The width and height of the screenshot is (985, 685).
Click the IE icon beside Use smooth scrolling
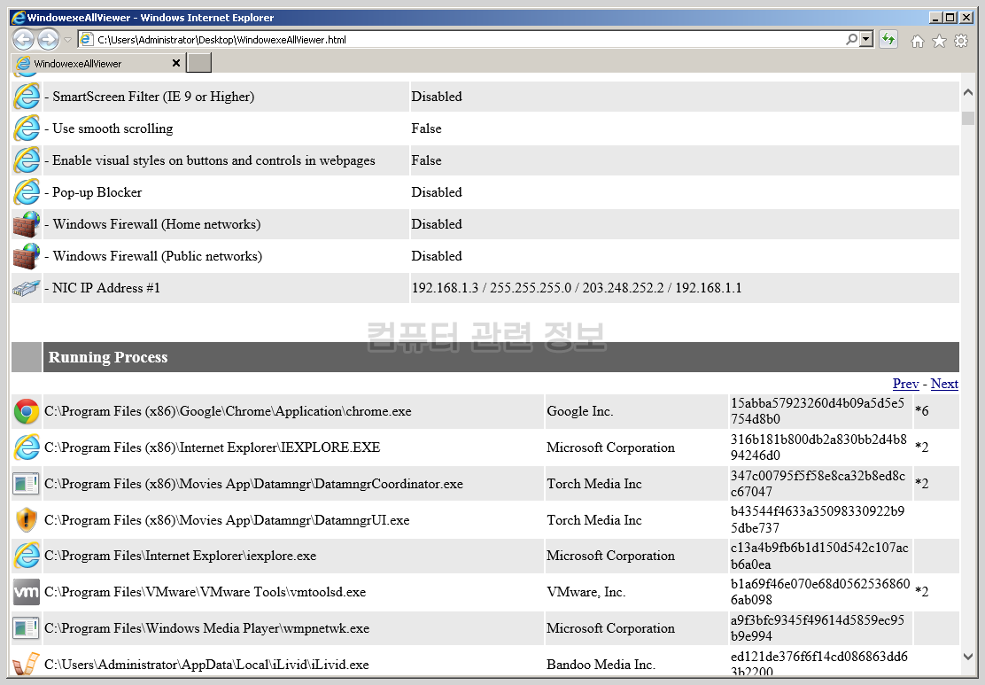(27, 128)
